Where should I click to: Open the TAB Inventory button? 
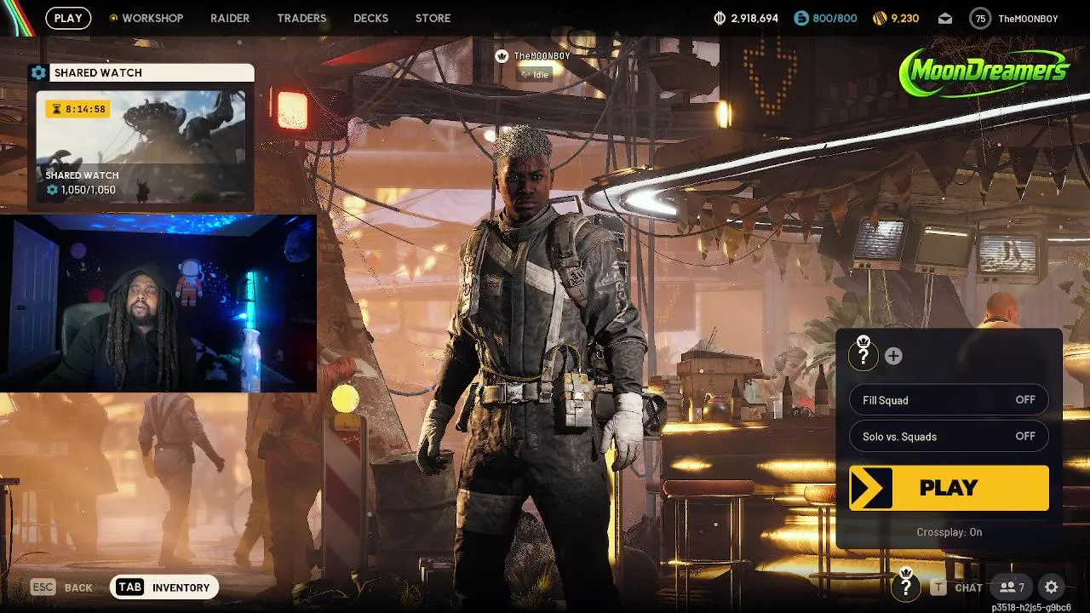tap(164, 587)
